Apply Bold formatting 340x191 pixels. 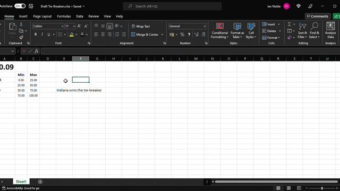[x=36, y=34]
